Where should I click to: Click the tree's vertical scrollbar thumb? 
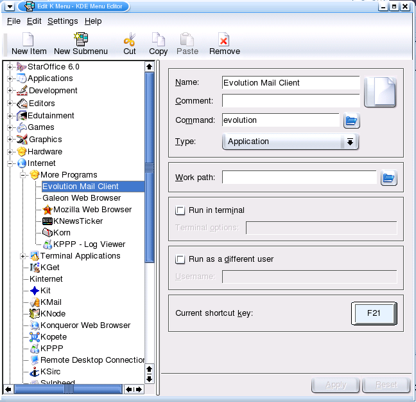coord(150,219)
